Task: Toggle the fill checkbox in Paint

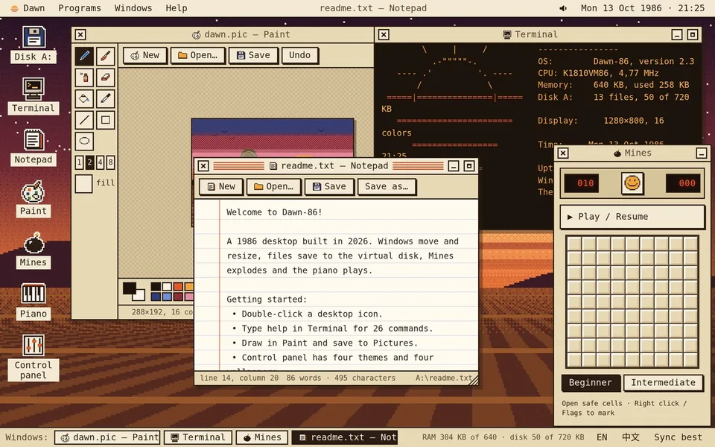Action: pyautogui.click(x=84, y=183)
